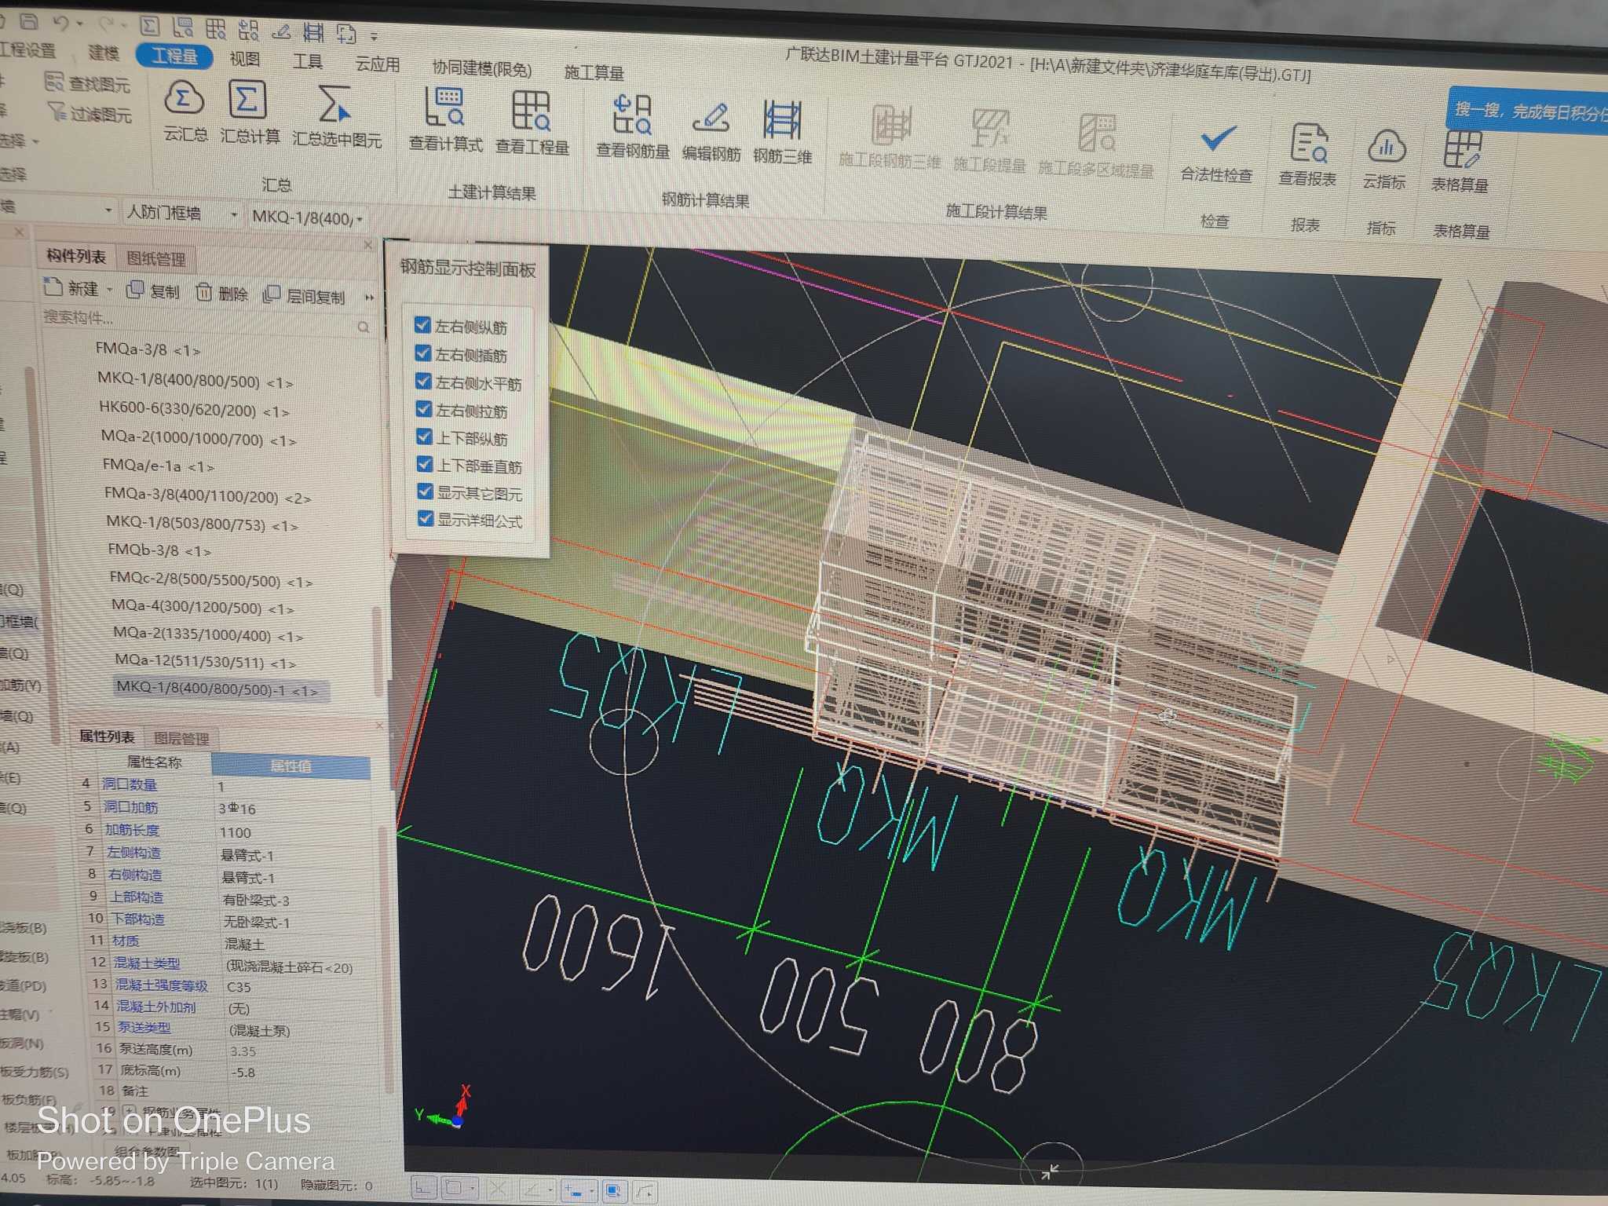Open the 云应用 ribbon tab
The image size is (1608, 1206).
tap(378, 64)
